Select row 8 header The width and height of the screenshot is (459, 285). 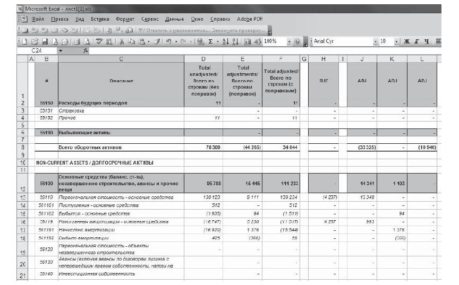[x=22, y=148]
